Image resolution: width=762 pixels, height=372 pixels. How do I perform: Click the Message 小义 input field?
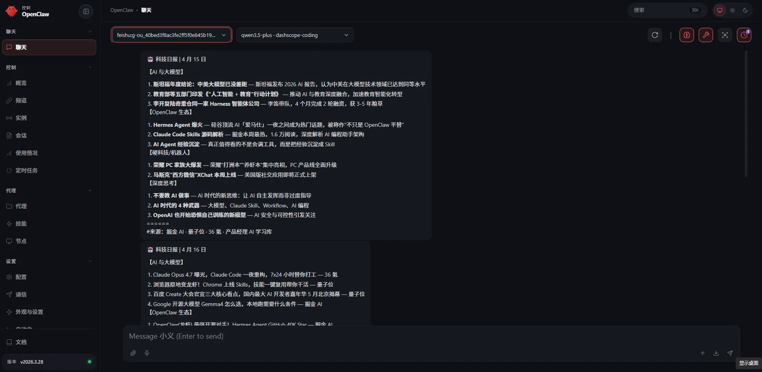tap(431, 336)
